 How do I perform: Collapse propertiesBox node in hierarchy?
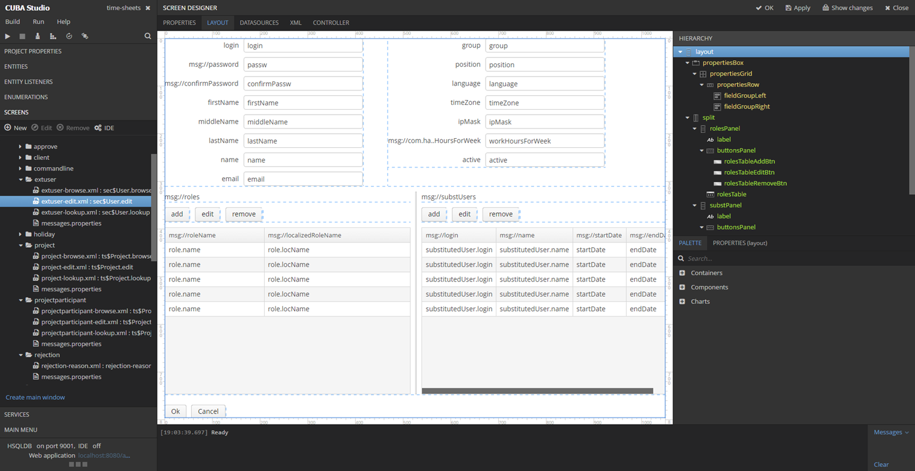pyautogui.click(x=688, y=63)
